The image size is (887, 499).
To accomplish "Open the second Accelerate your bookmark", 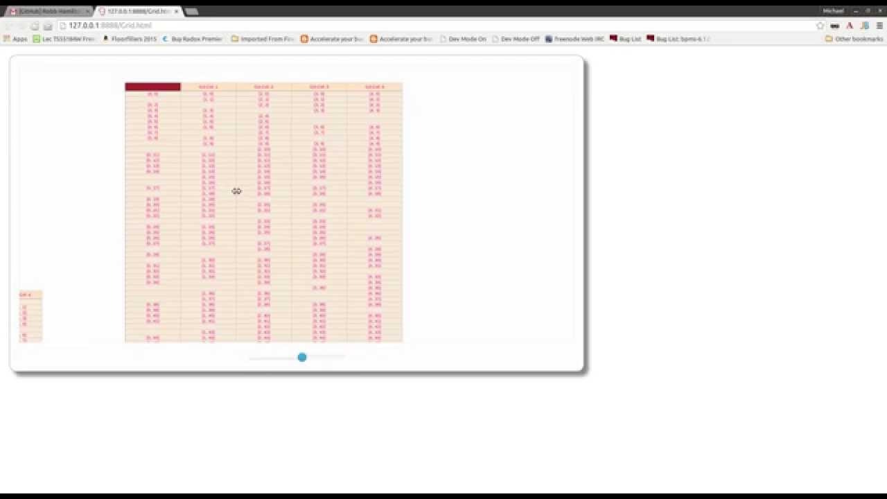I will 401,39.
